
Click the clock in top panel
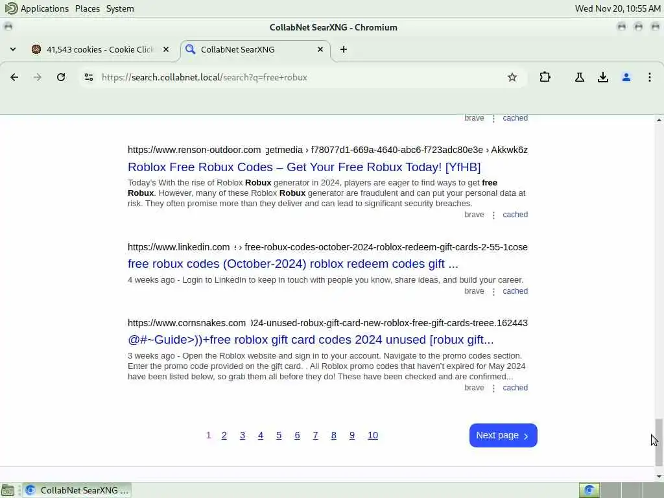click(x=617, y=8)
